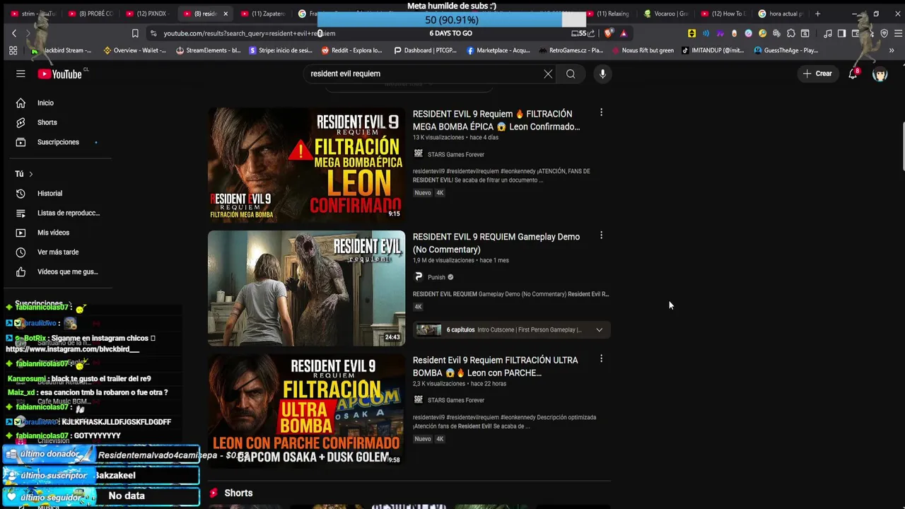Viewport: 905px width, 509px height.
Task: Open the Reddit - Explora bookmark
Action: click(351, 50)
